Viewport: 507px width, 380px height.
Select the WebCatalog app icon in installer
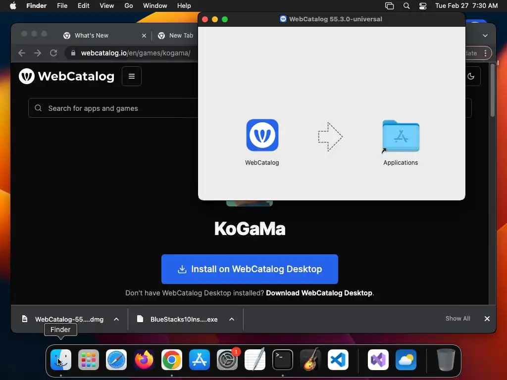pyautogui.click(x=262, y=135)
